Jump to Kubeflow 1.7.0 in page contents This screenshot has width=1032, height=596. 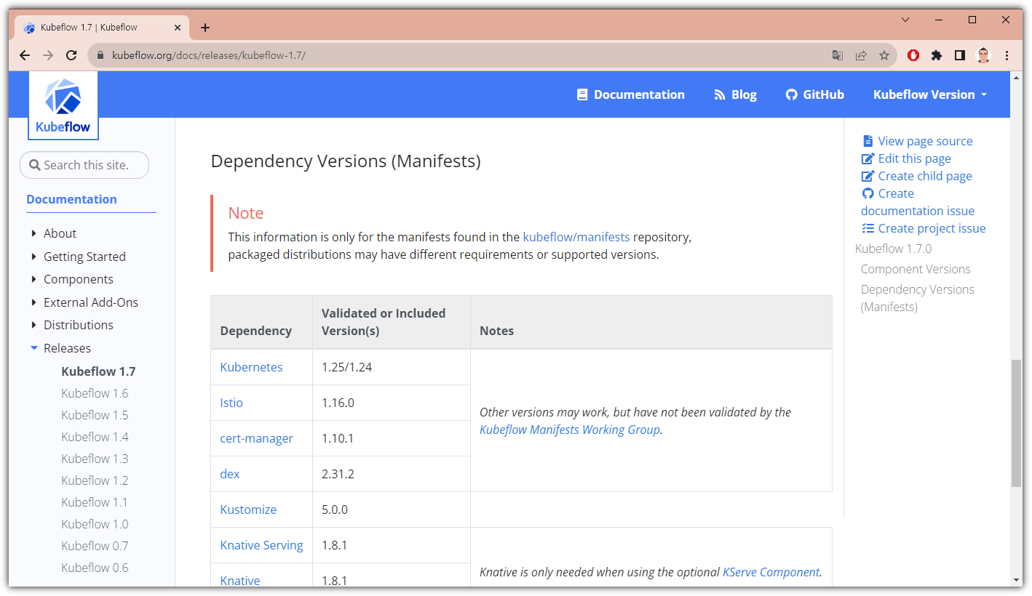[893, 249]
